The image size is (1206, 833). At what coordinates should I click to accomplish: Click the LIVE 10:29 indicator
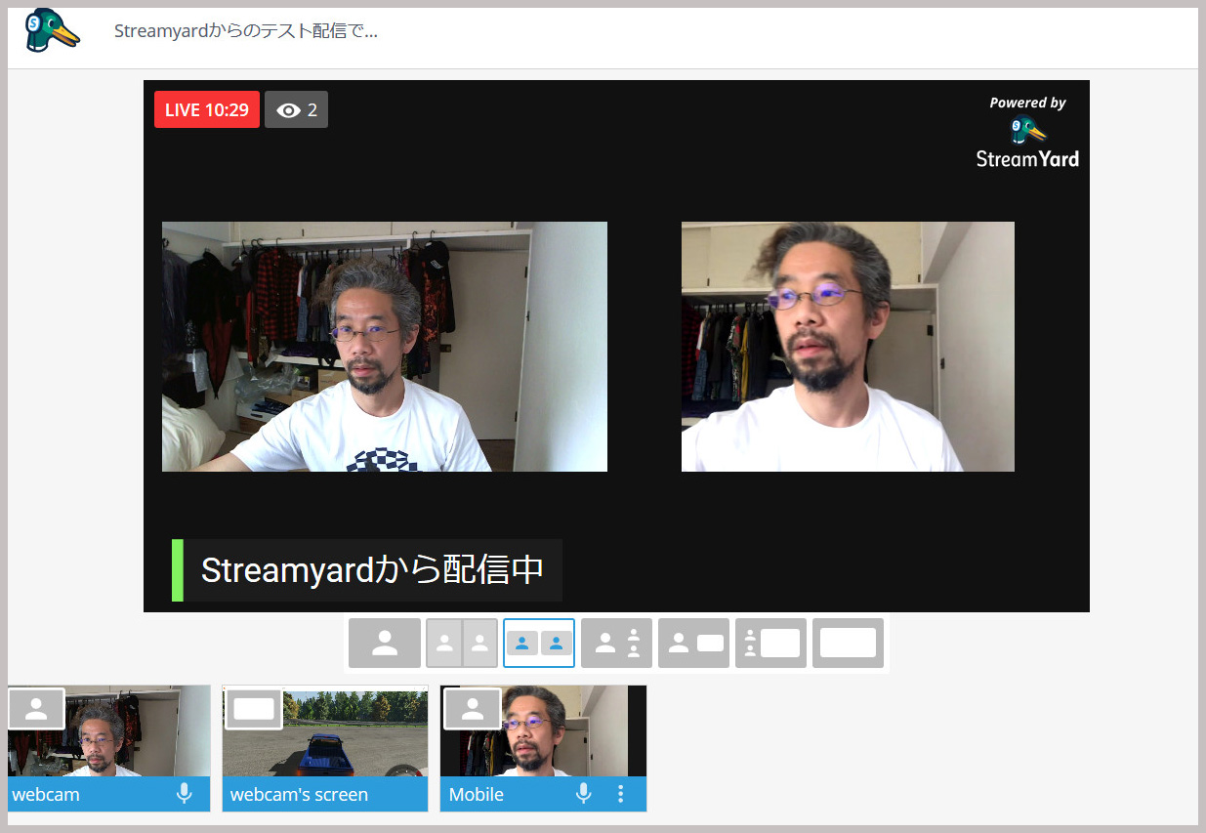[207, 109]
